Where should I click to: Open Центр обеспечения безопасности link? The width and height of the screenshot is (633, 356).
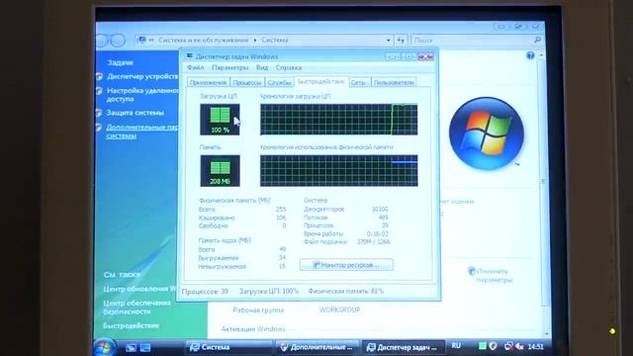pyautogui.click(x=136, y=308)
